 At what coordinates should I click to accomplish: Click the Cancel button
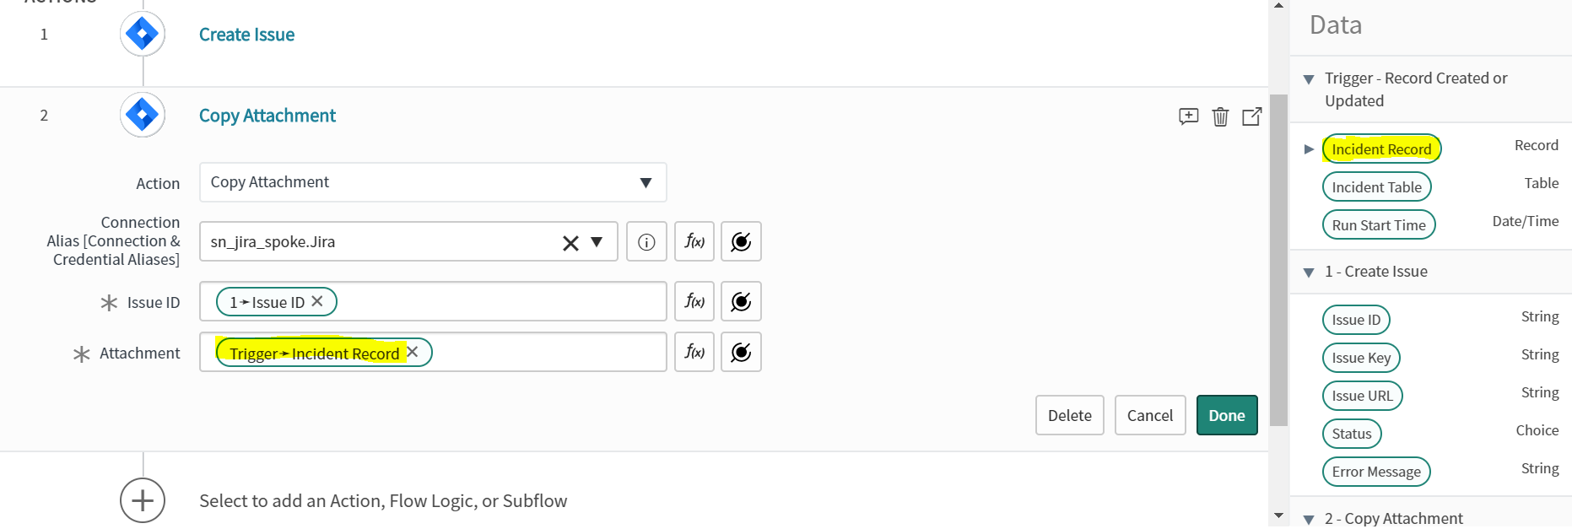(x=1150, y=415)
